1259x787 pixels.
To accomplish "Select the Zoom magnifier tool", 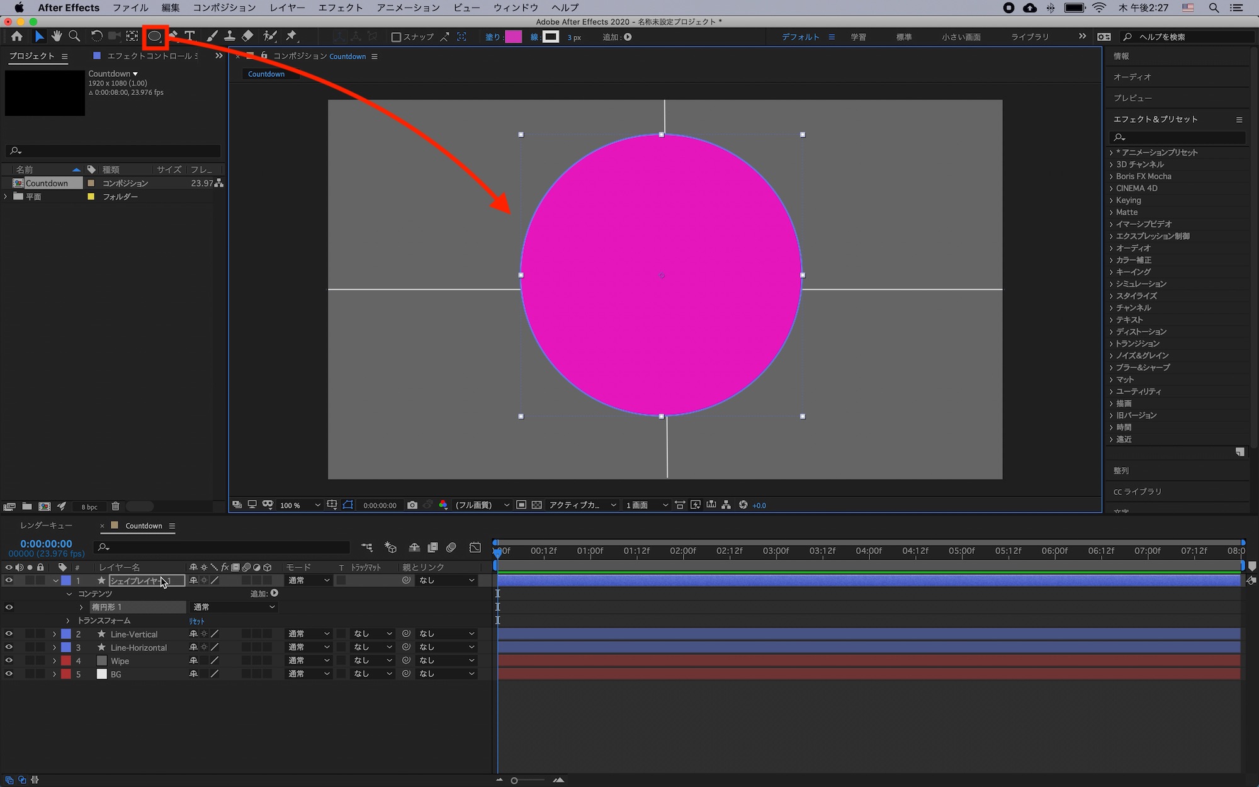I will tap(74, 37).
